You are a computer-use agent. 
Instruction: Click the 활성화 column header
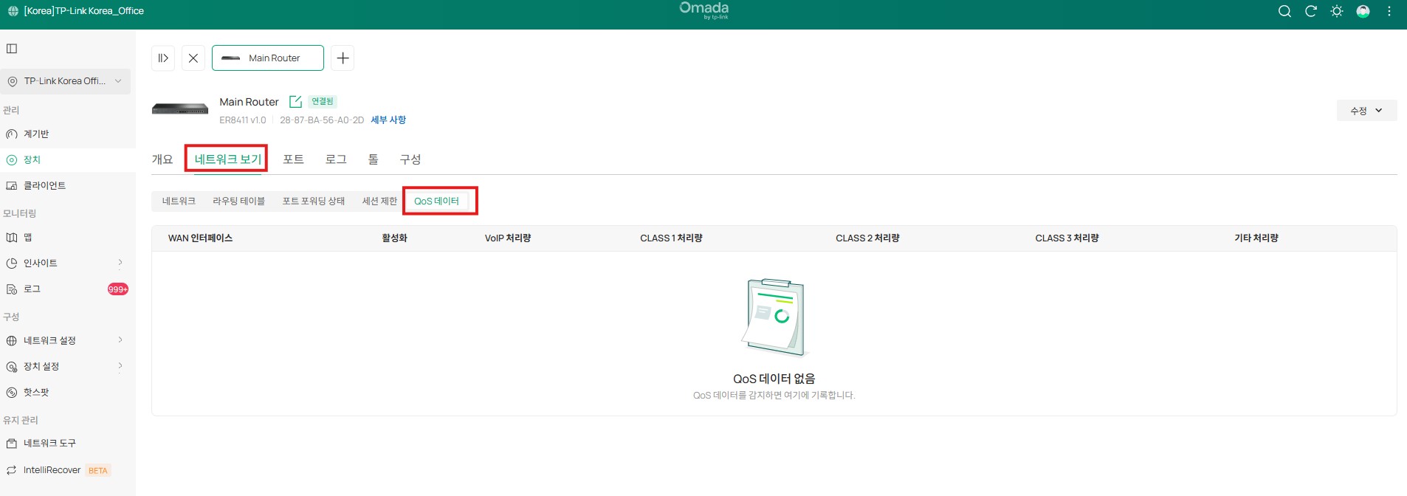(x=394, y=238)
